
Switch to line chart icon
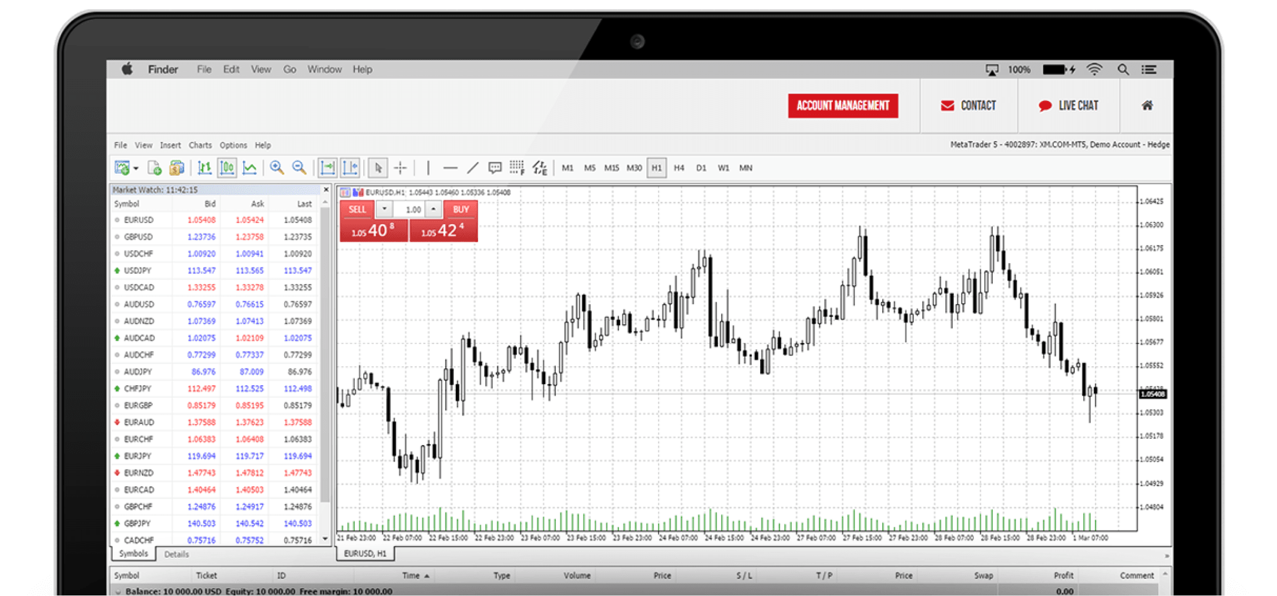click(250, 168)
